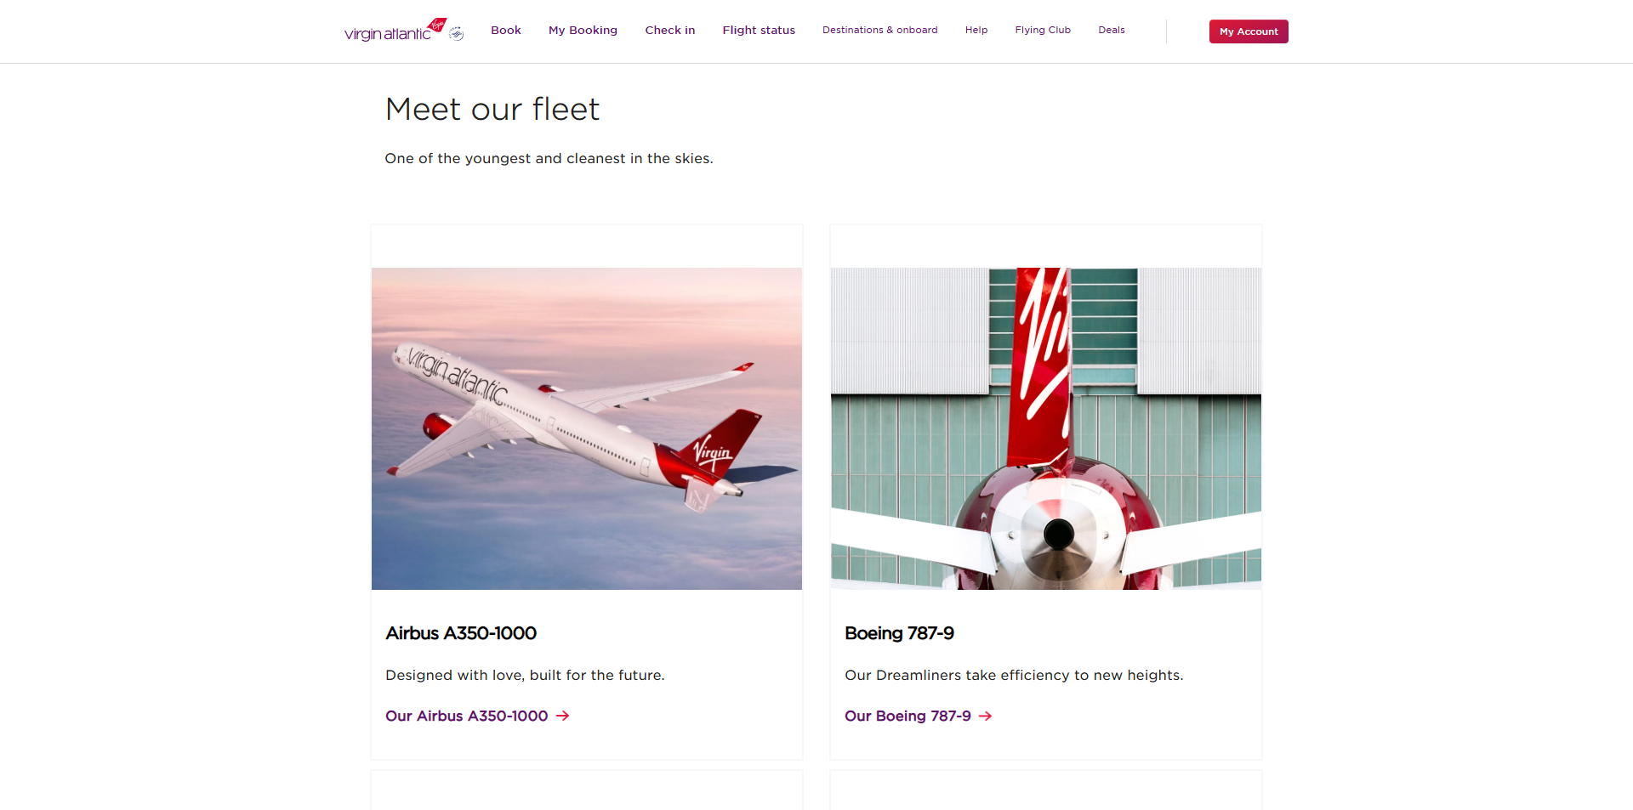1633x810 pixels.
Task: Select Check in from the navigation
Action: (x=670, y=30)
